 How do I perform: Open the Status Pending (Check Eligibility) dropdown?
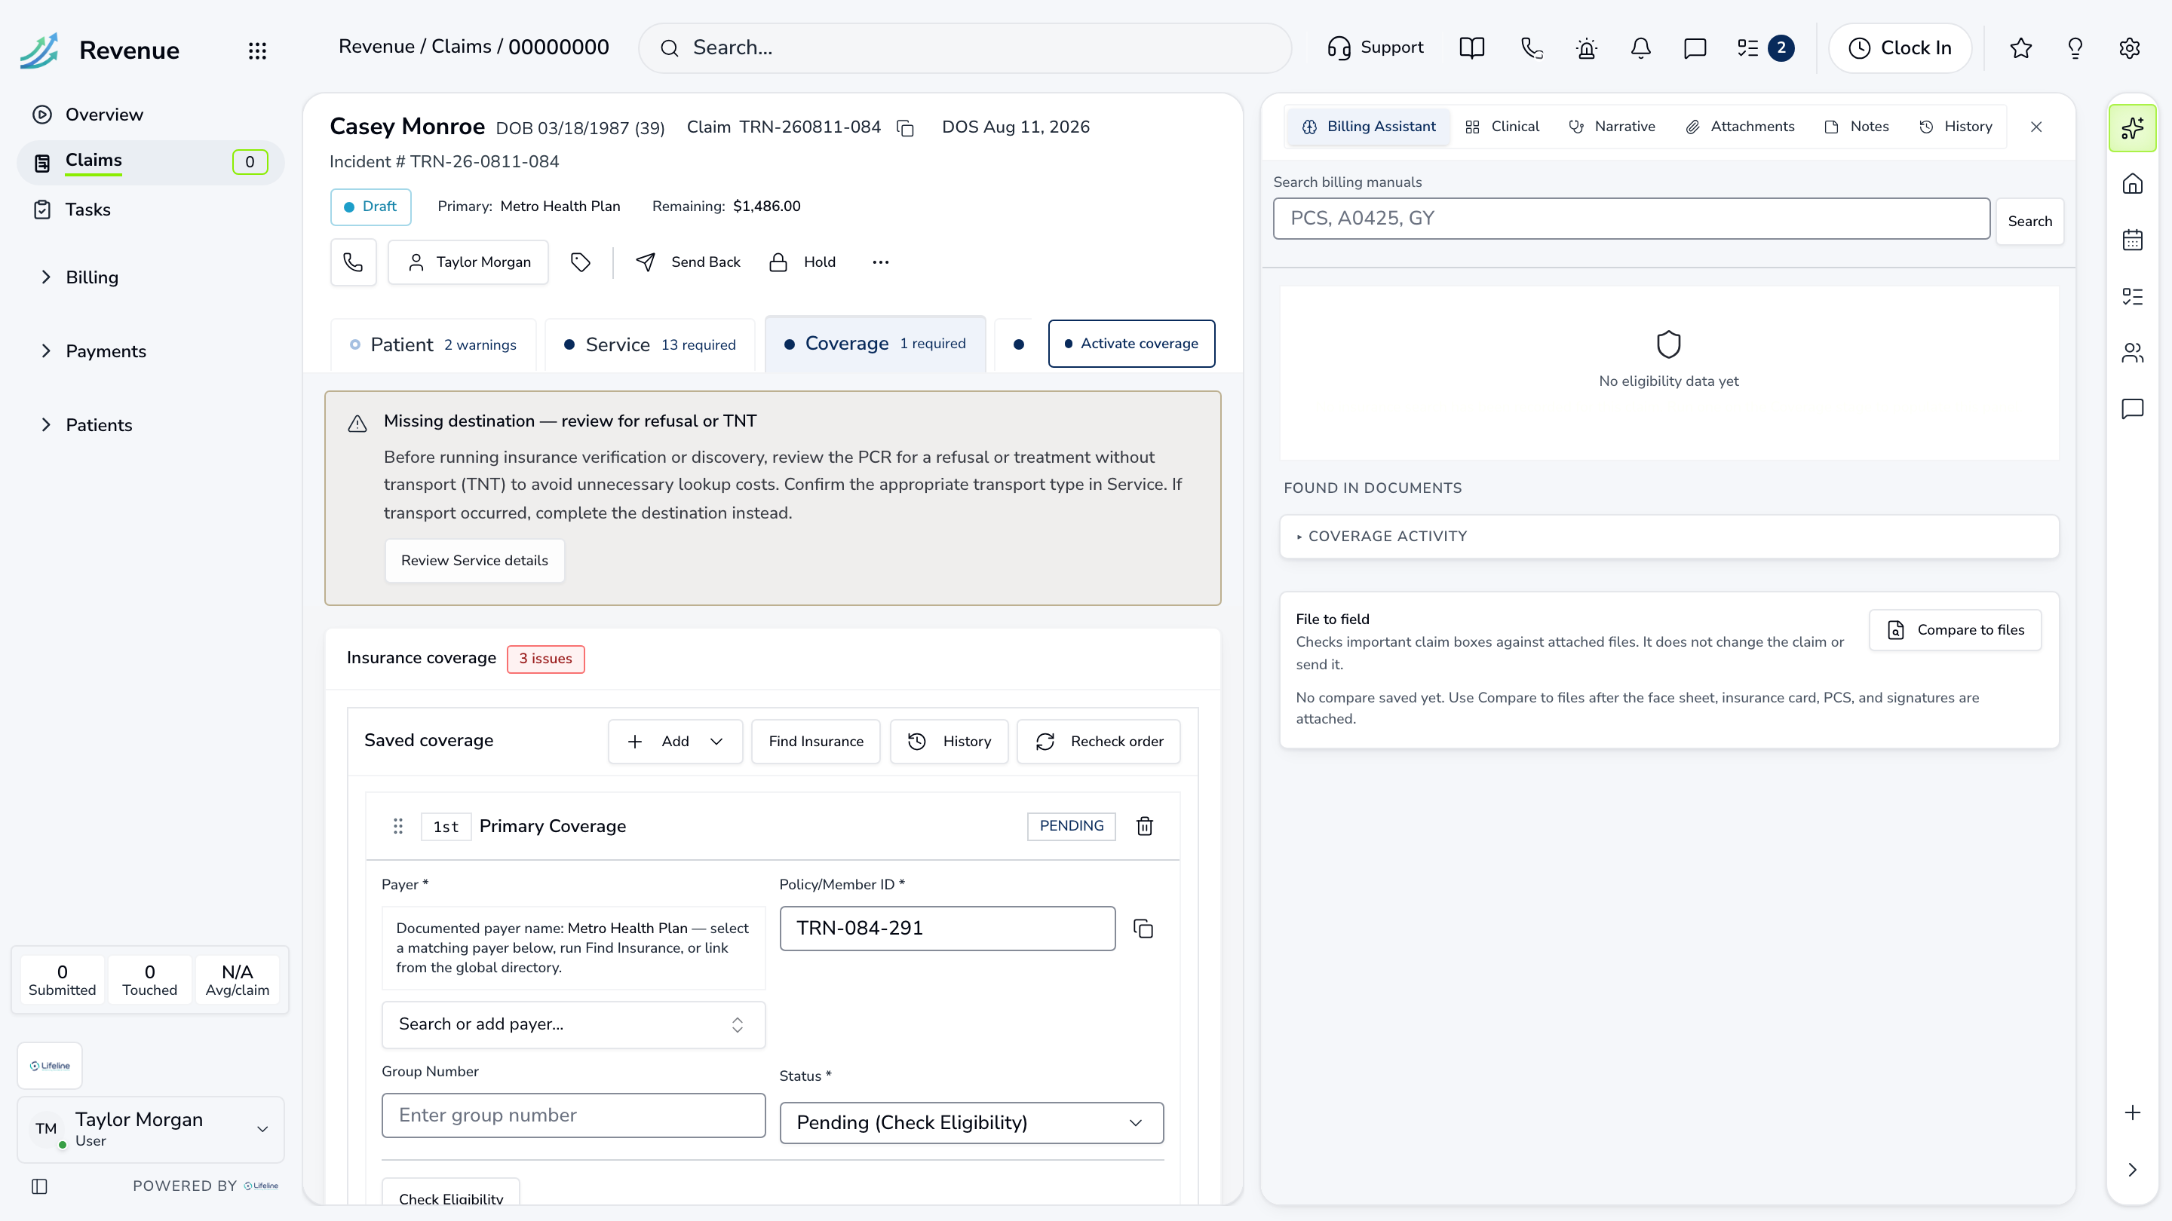(971, 1122)
